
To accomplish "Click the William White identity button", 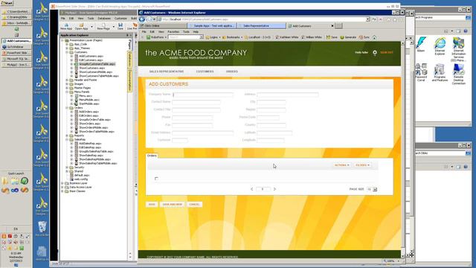I will tap(312, 37).
